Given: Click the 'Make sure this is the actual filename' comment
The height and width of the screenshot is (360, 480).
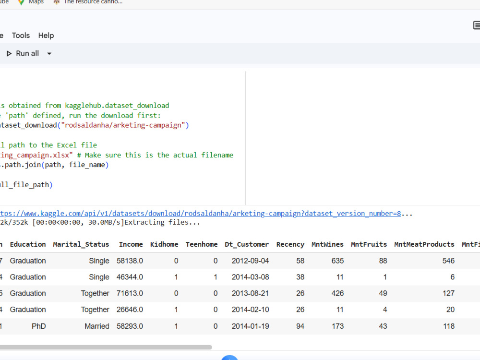Looking at the screenshot, I should (155, 155).
